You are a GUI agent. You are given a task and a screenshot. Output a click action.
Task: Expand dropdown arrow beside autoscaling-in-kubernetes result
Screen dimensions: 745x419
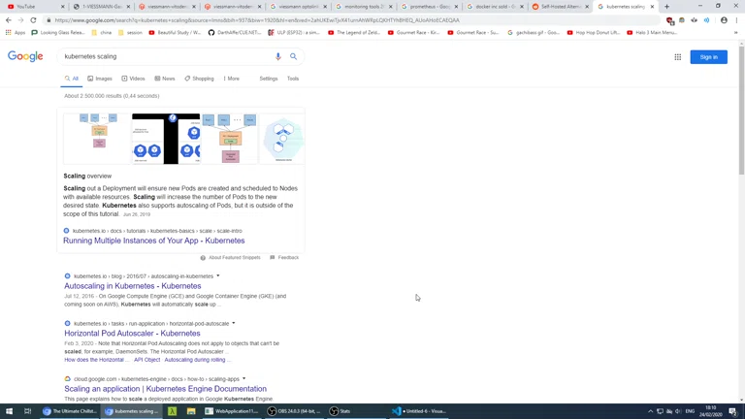[x=218, y=276]
